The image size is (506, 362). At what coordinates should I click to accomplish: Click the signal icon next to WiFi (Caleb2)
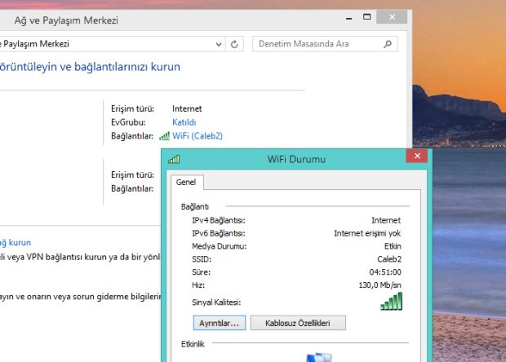click(x=164, y=136)
